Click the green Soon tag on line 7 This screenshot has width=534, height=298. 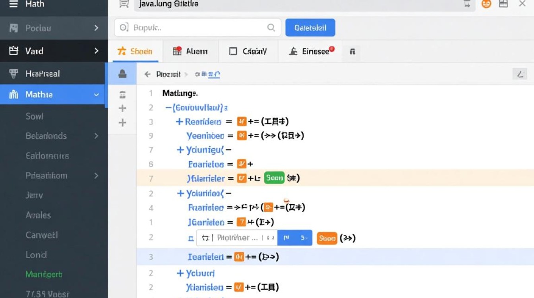pos(274,178)
